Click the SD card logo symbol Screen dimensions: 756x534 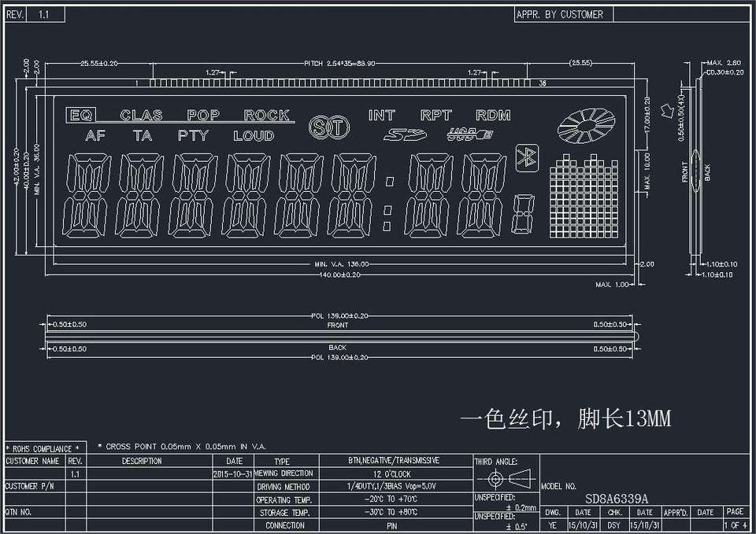[x=405, y=134]
